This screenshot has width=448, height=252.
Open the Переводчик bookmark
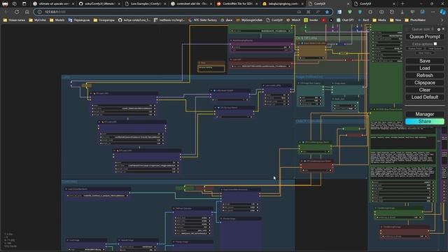click(x=79, y=20)
